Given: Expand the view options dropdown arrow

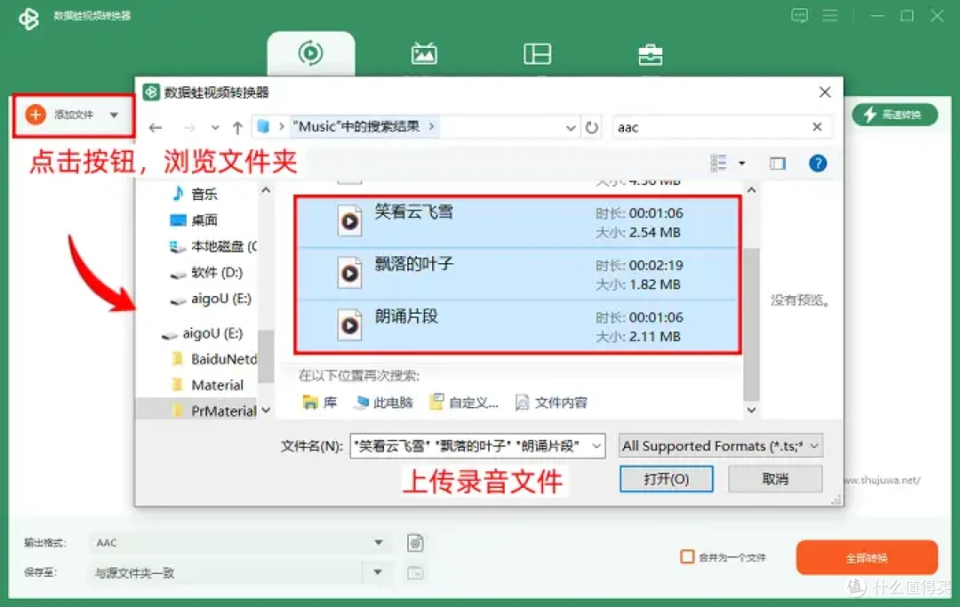Looking at the screenshot, I should pos(742,164).
